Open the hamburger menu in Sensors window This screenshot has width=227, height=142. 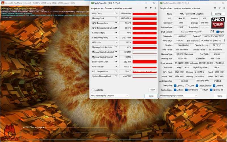(155, 8)
